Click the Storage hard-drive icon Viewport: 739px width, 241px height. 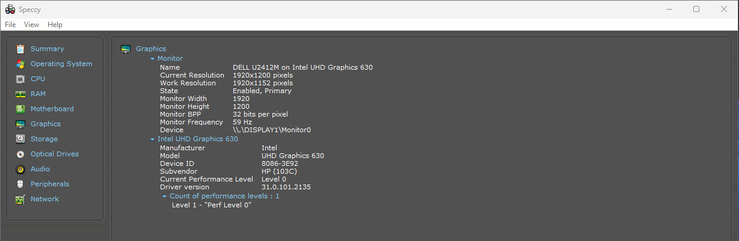(x=20, y=139)
